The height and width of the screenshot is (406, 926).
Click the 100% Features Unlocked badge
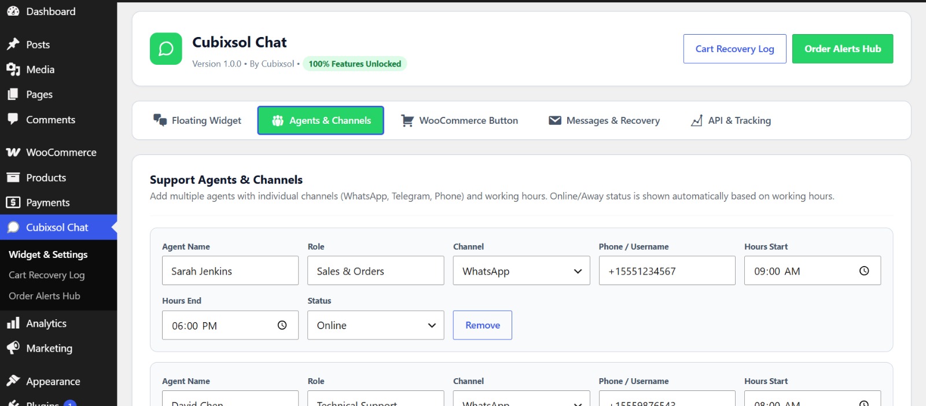355,64
